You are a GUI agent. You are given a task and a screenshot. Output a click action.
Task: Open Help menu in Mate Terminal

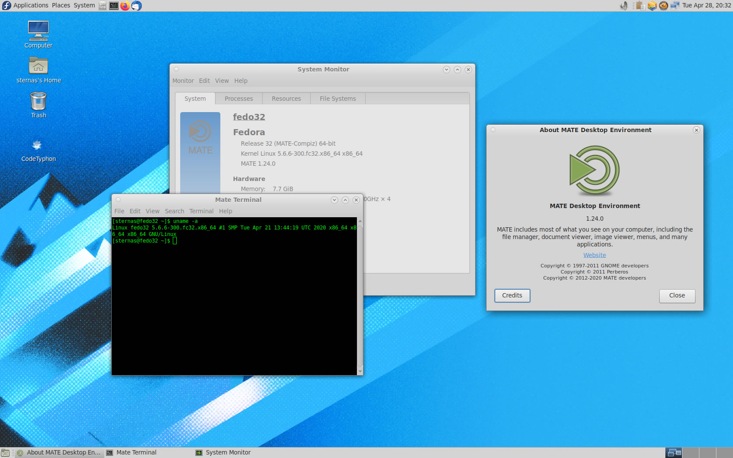(x=226, y=211)
